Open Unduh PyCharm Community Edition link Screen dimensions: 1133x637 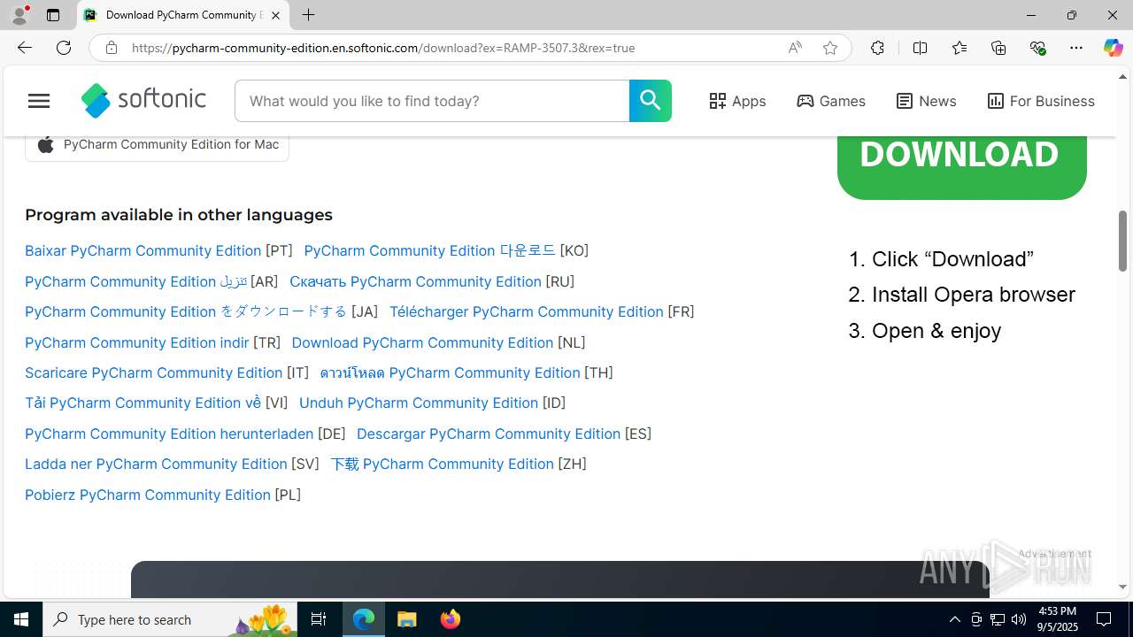click(419, 403)
